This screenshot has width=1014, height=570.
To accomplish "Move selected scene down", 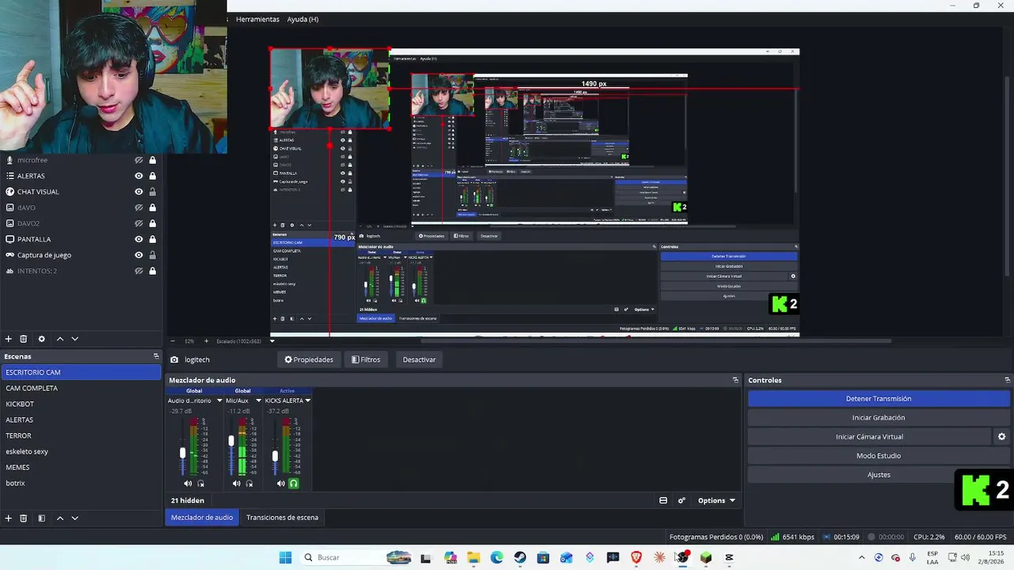I will [x=75, y=518].
